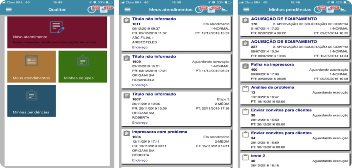Select 'Aguardando autorização' status of item 400
The height and width of the screenshot is (168, 352).
pyautogui.click(x=329, y=70)
